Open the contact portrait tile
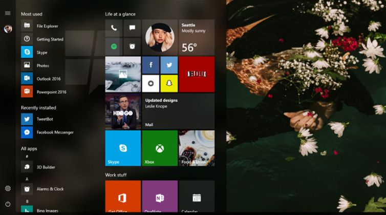Viewport: 386px width, 215px height. [160, 37]
